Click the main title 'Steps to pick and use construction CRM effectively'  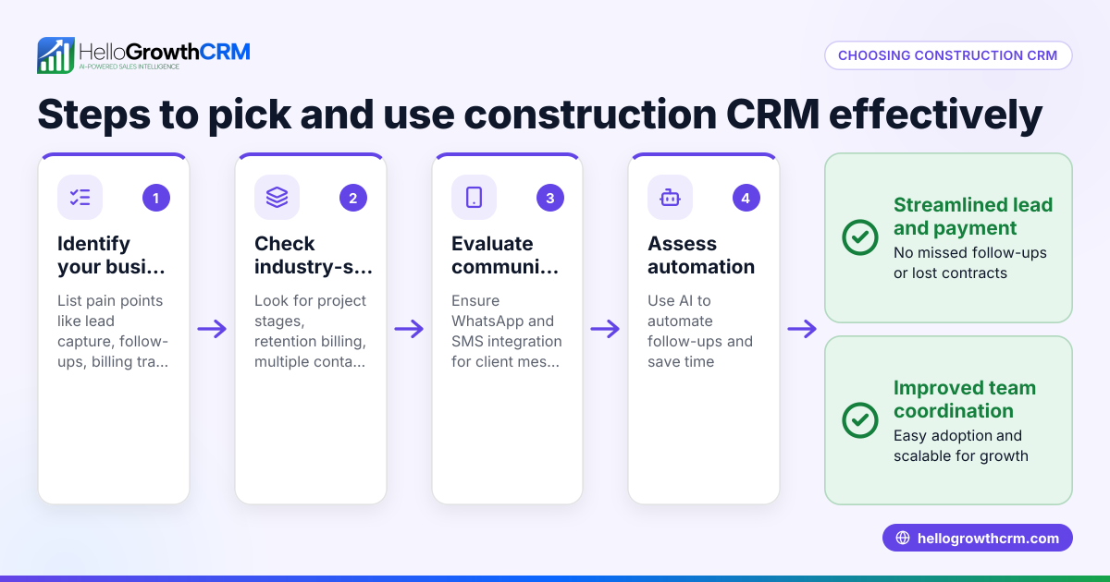pyautogui.click(x=539, y=115)
